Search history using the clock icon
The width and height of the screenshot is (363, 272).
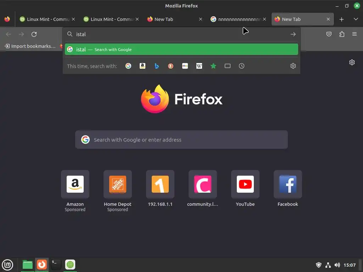pos(241,66)
